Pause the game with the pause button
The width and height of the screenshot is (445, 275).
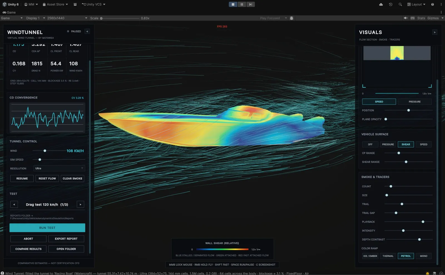coord(242,4)
